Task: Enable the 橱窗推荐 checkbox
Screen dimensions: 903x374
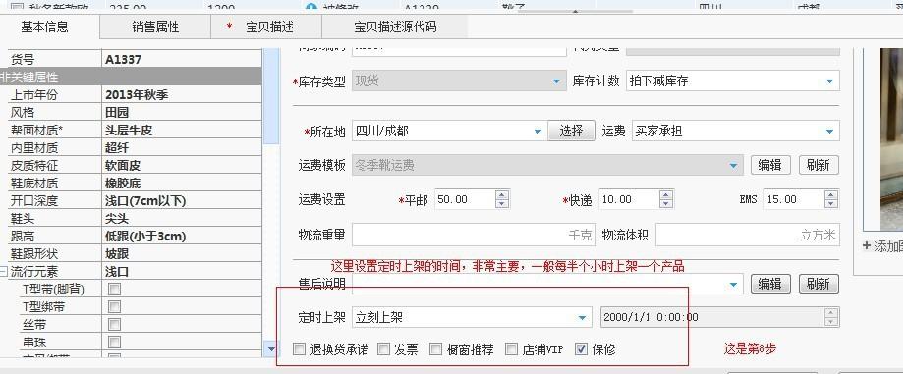Action: pyautogui.click(x=436, y=348)
